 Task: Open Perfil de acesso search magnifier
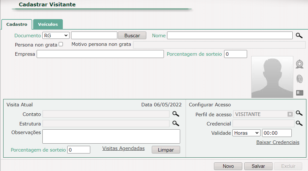tap(299, 113)
